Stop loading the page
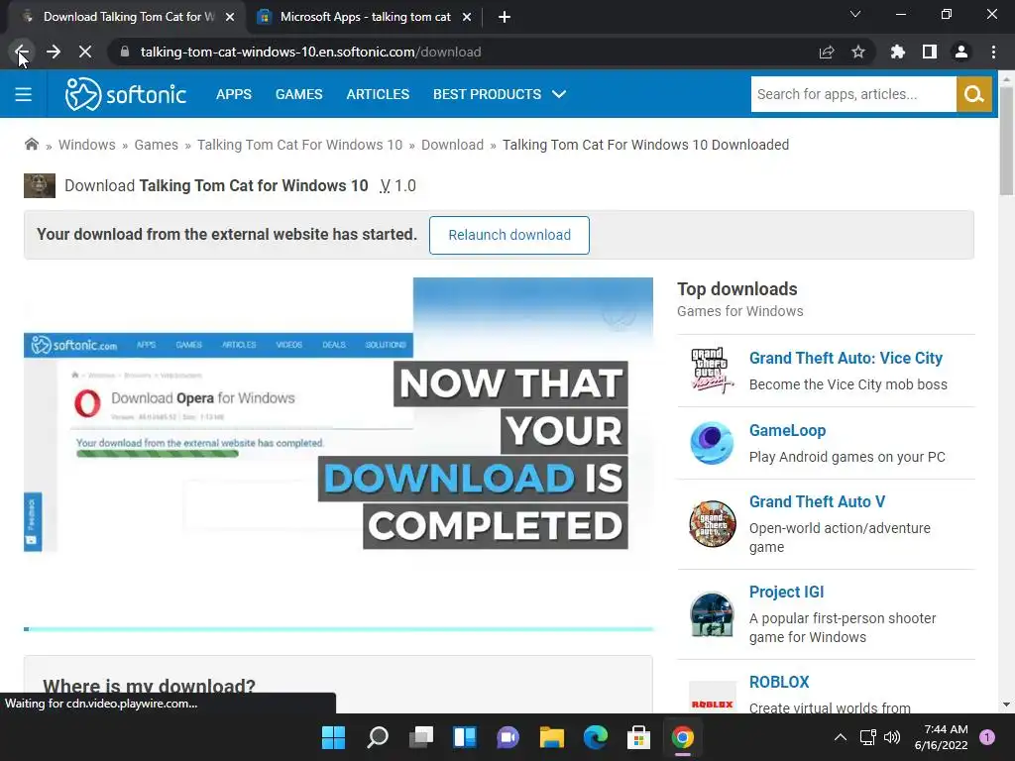The image size is (1015, 761). [x=85, y=52]
